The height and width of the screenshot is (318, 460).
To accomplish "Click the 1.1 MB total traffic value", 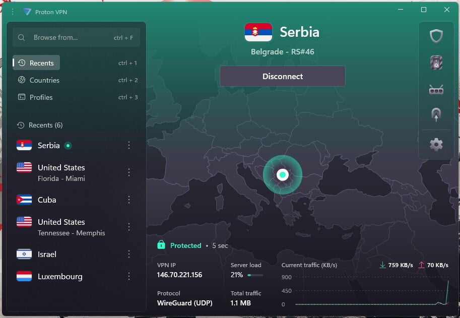I will point(240,303).
